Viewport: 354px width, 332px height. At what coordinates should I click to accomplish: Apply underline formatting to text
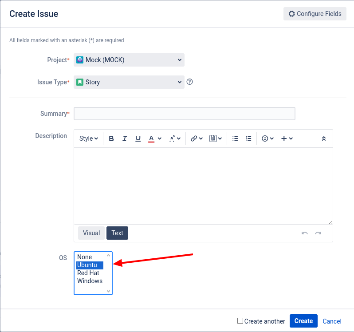[x=138, y=138]
